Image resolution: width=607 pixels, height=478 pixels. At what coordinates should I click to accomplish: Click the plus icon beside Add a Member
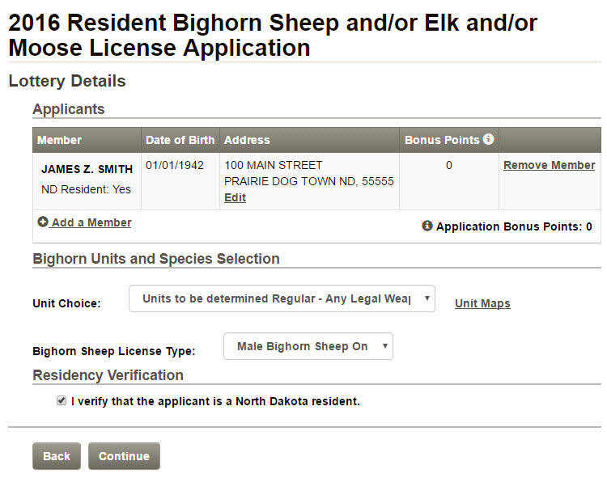43,222
